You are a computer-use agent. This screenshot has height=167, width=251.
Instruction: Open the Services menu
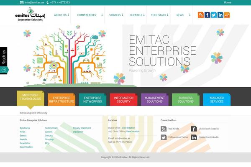pyautogui.click(x=115, y=15)
